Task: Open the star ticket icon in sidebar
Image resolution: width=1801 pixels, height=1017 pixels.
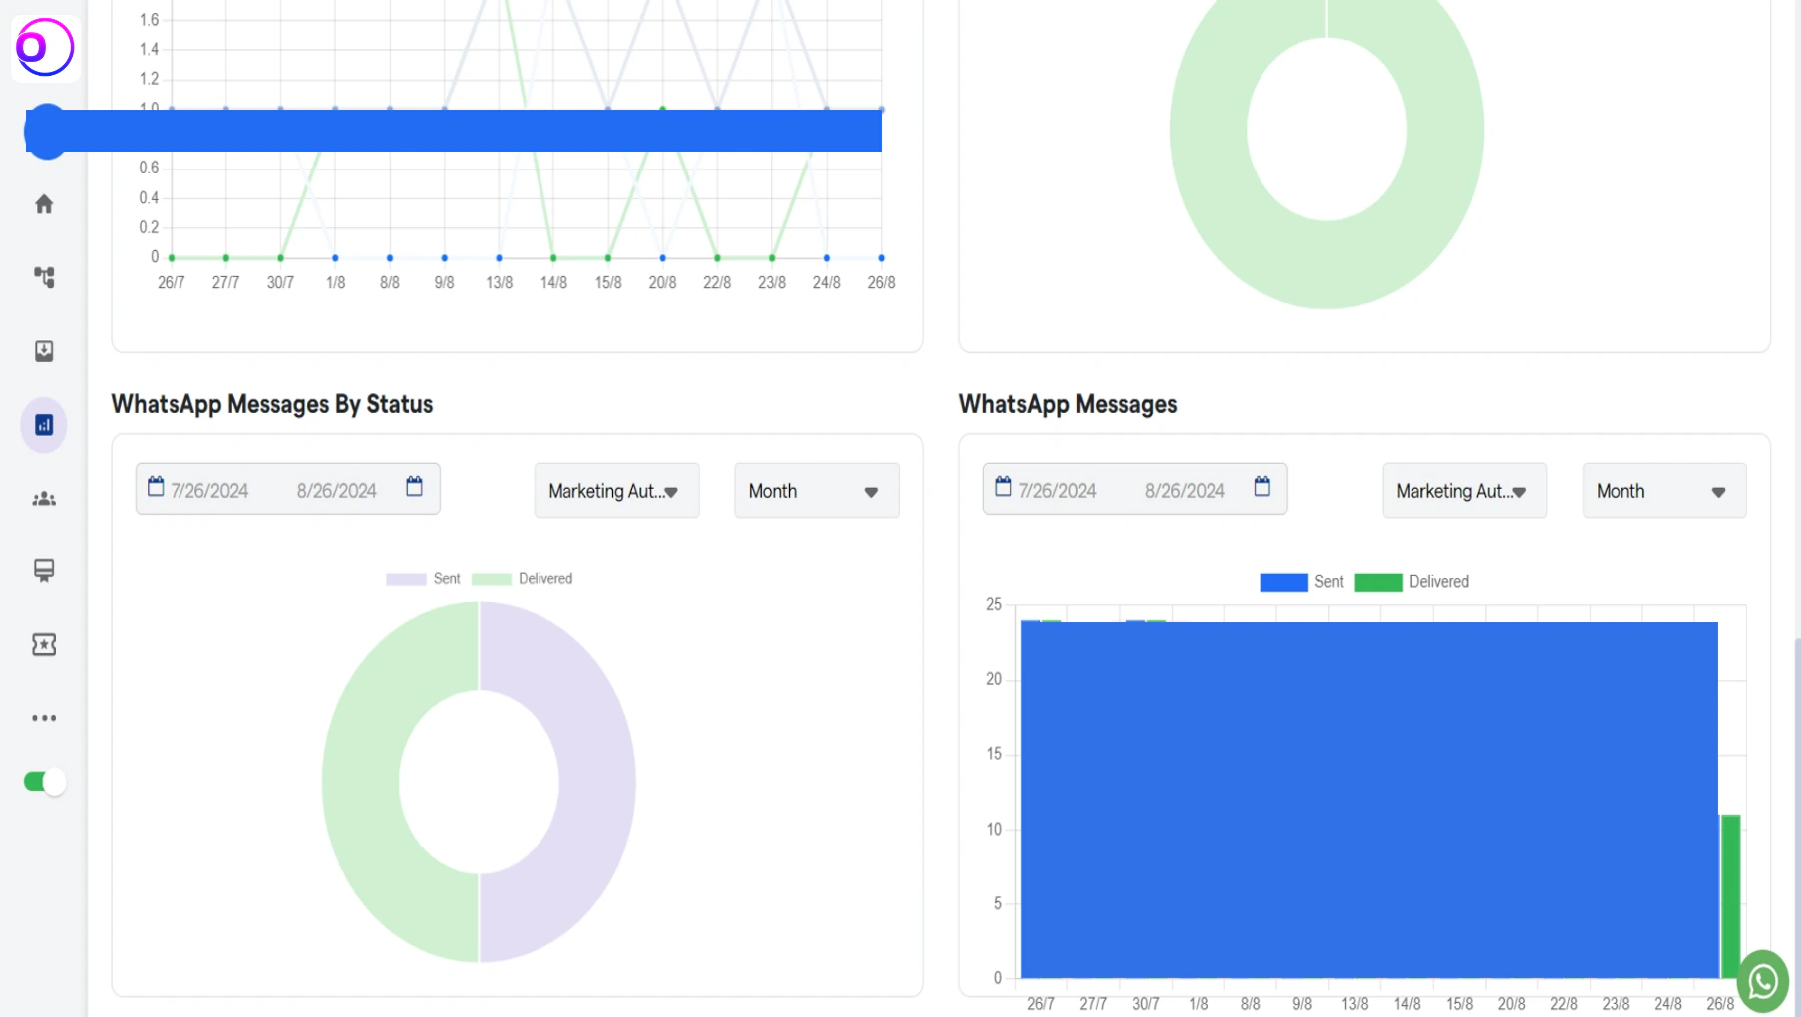Action: (44, 644)
